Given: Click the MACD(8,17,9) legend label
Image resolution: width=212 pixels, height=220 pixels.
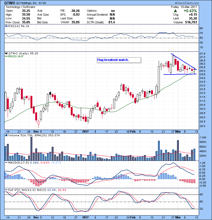Looking at the screenshot, I should pos(19,163).
